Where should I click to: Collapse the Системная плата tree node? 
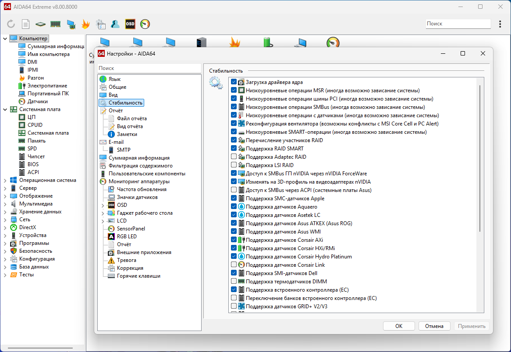coord(5,109)
